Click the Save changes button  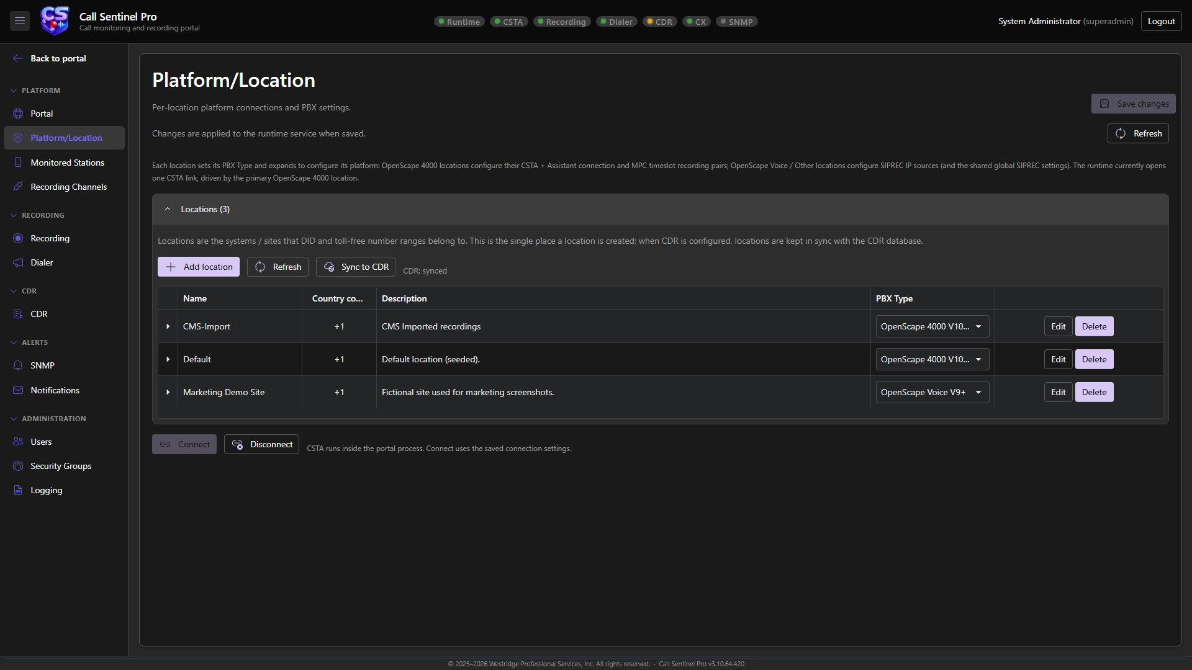point(1133,104)
